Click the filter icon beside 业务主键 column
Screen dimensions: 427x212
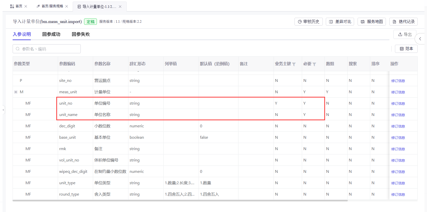[x=294, y=64]
